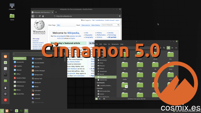Image resolution: width=201 pixels, height=113 pixels.
Task: Open the Home folder desktop icon
Action: tap(12, 17)
